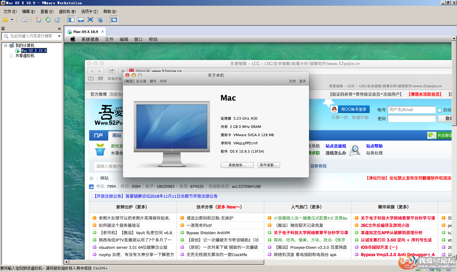
Task: Revert the VM to its previous snapshot
Action: pyautogui.click(x=48, y=20)
